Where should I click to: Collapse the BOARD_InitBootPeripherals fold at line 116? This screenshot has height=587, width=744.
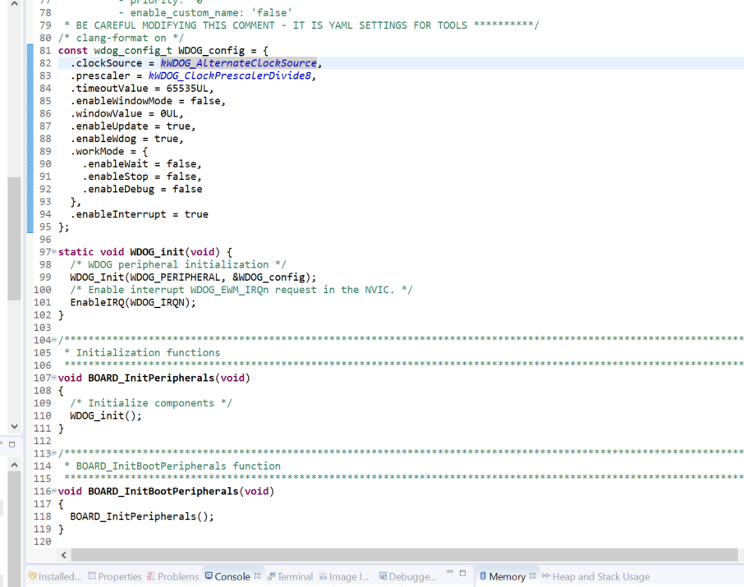click(x=53, y=491)
